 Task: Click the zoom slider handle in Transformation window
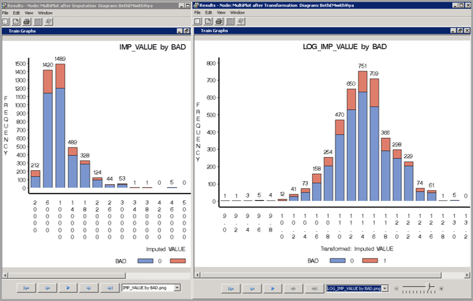coord(429,286)
